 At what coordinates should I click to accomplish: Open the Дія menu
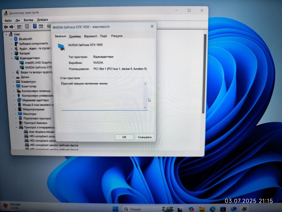point(18,20)
